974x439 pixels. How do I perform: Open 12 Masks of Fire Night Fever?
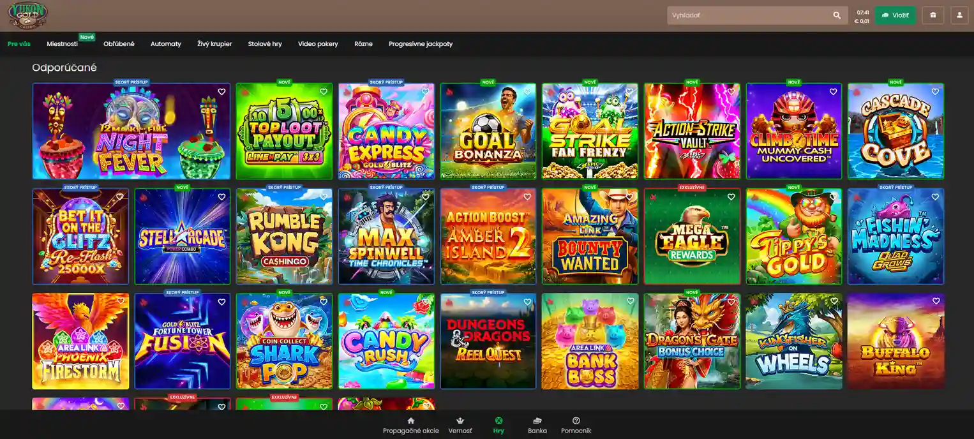pos(131,131)
